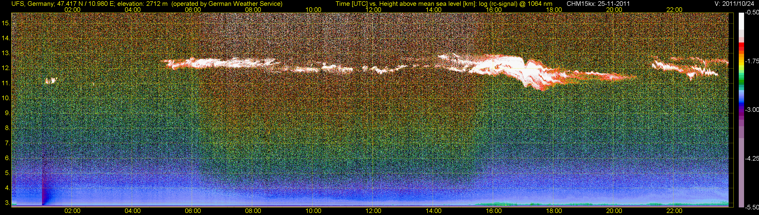Click the 04:00 label on bottom time axis
This screenshot has width=759, height=215.
click(x=133, y=211)
